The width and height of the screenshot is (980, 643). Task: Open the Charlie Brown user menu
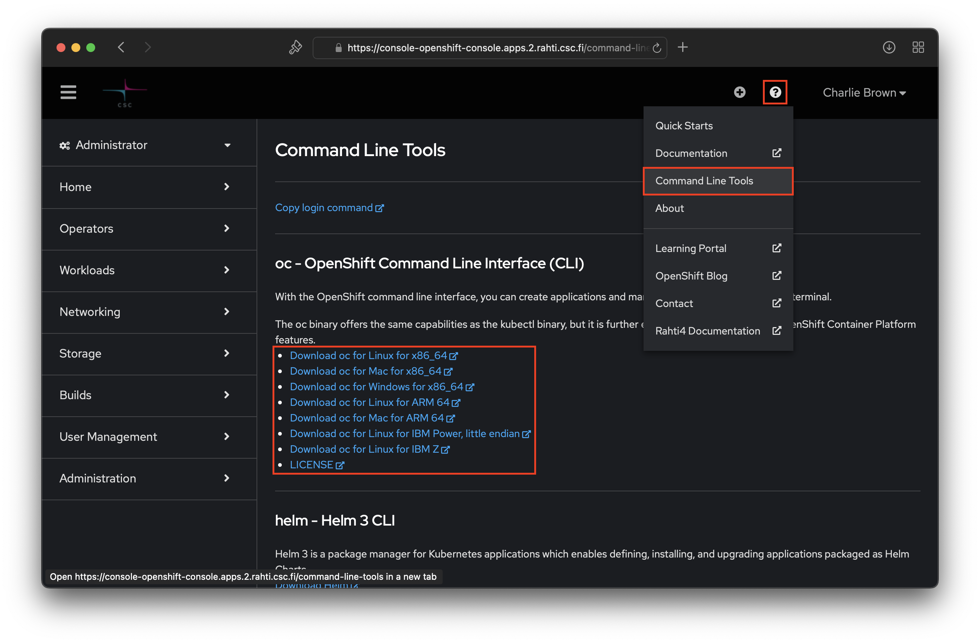pyautogui.click(x=864, y=93)
